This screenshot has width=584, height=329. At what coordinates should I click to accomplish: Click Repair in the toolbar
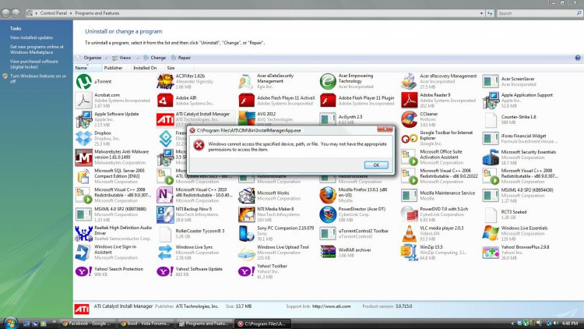181,58
